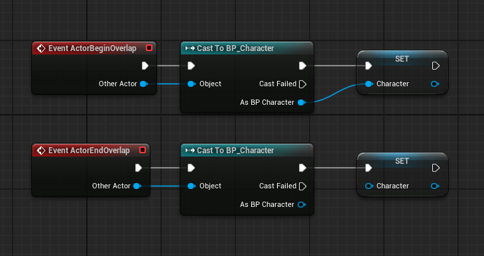The image size is (484, 256).
Task: Click Cast Failed label on lower Cast node
Action: [x=278, y=186]
